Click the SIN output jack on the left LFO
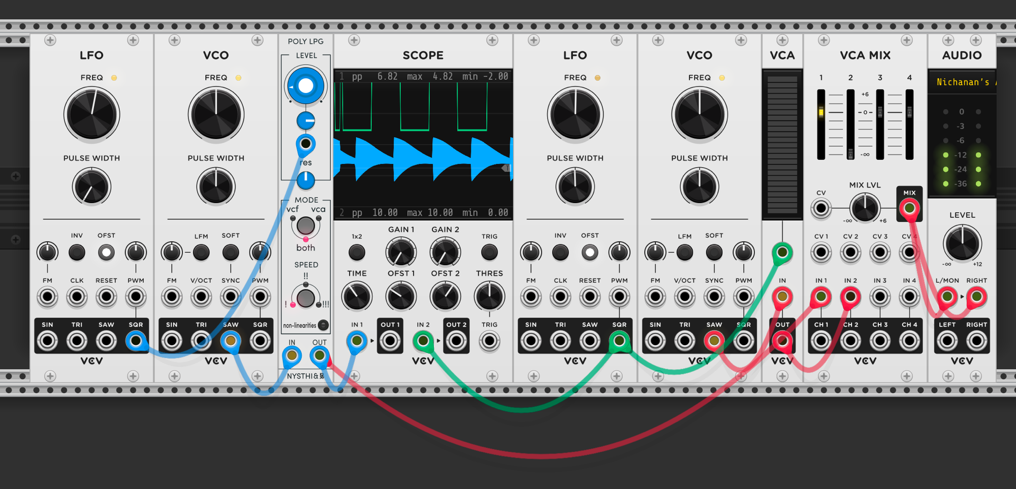 click(47, 341)
